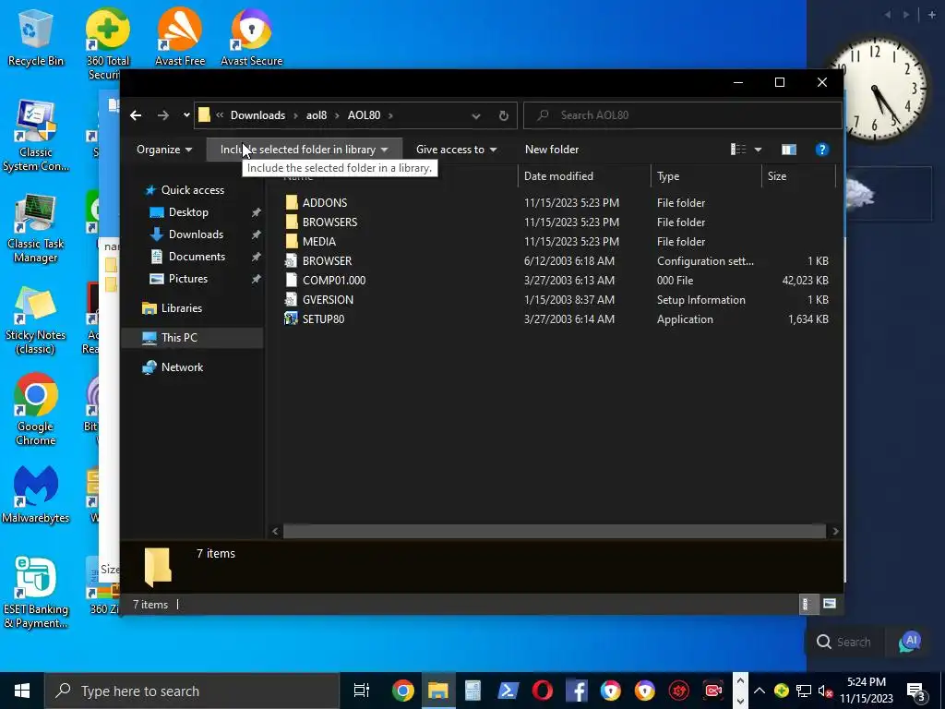Open the recent locations dropdown arrow
The height and width of the screenshot is (709, 945).
coord(186,115)
